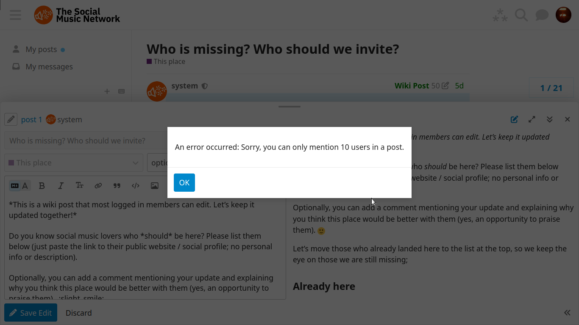The height and width of the screenshot is (325, 579).
Task: Click the upload image icon
Action: [154, 186]
